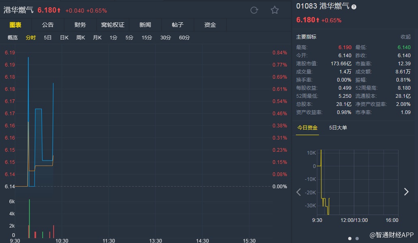
Task: Switch chart to 日K view
Action: tap(64, 38)
